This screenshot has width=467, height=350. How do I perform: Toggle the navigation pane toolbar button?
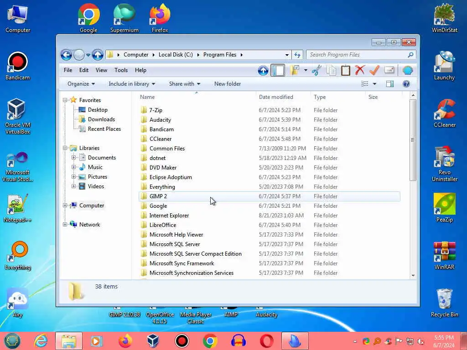278,71
